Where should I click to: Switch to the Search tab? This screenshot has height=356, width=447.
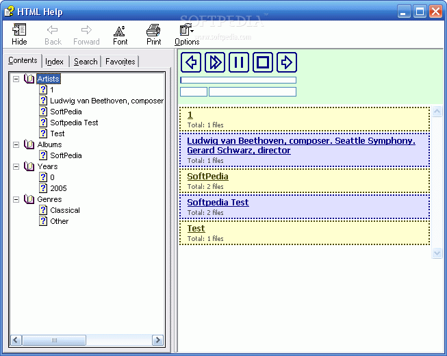tap(86, 62)
